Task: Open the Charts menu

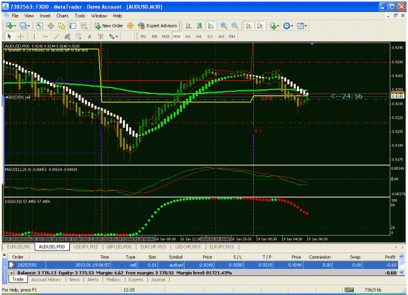Action: tap(63, 16)
